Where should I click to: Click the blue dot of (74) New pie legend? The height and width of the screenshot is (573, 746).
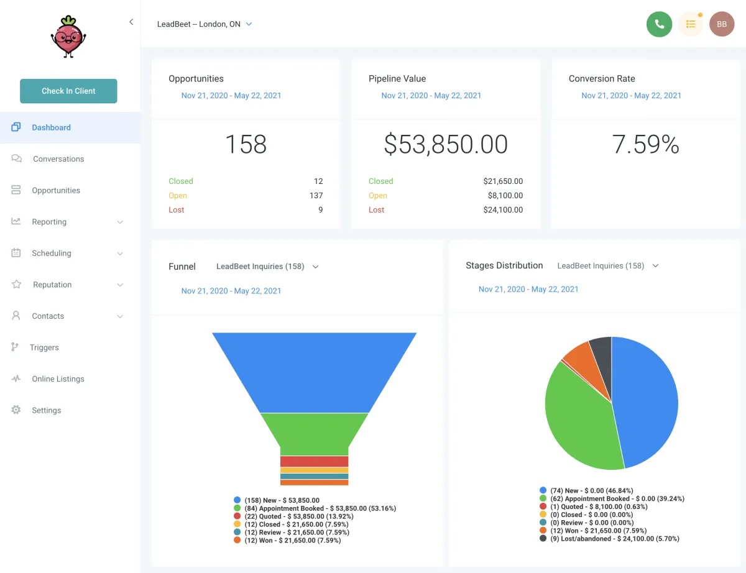point(543,490)
